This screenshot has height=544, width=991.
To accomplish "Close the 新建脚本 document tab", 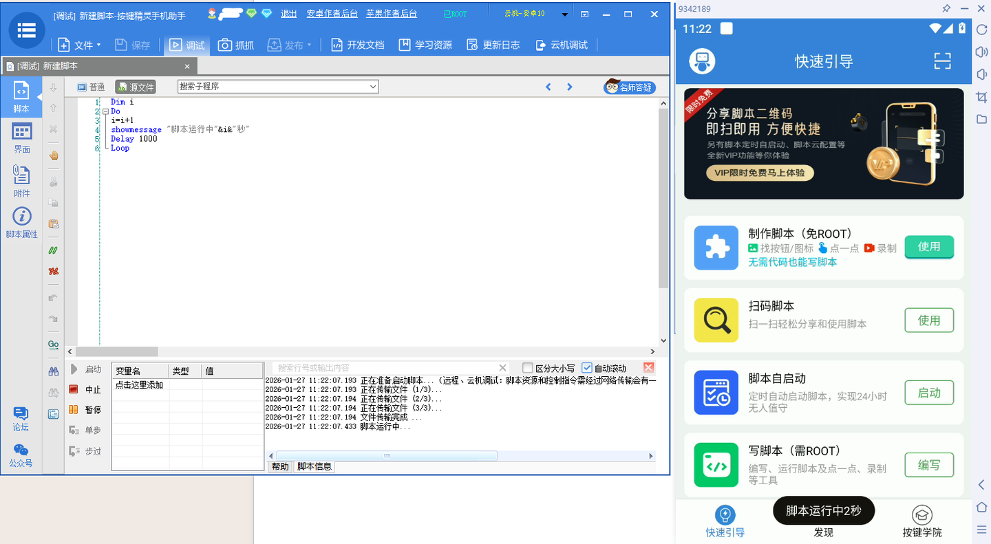I will pyautogui.click(x=187, y=66).
